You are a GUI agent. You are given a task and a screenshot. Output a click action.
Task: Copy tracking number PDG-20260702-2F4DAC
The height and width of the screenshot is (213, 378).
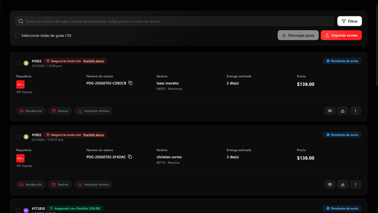click(x=130, y=157)
